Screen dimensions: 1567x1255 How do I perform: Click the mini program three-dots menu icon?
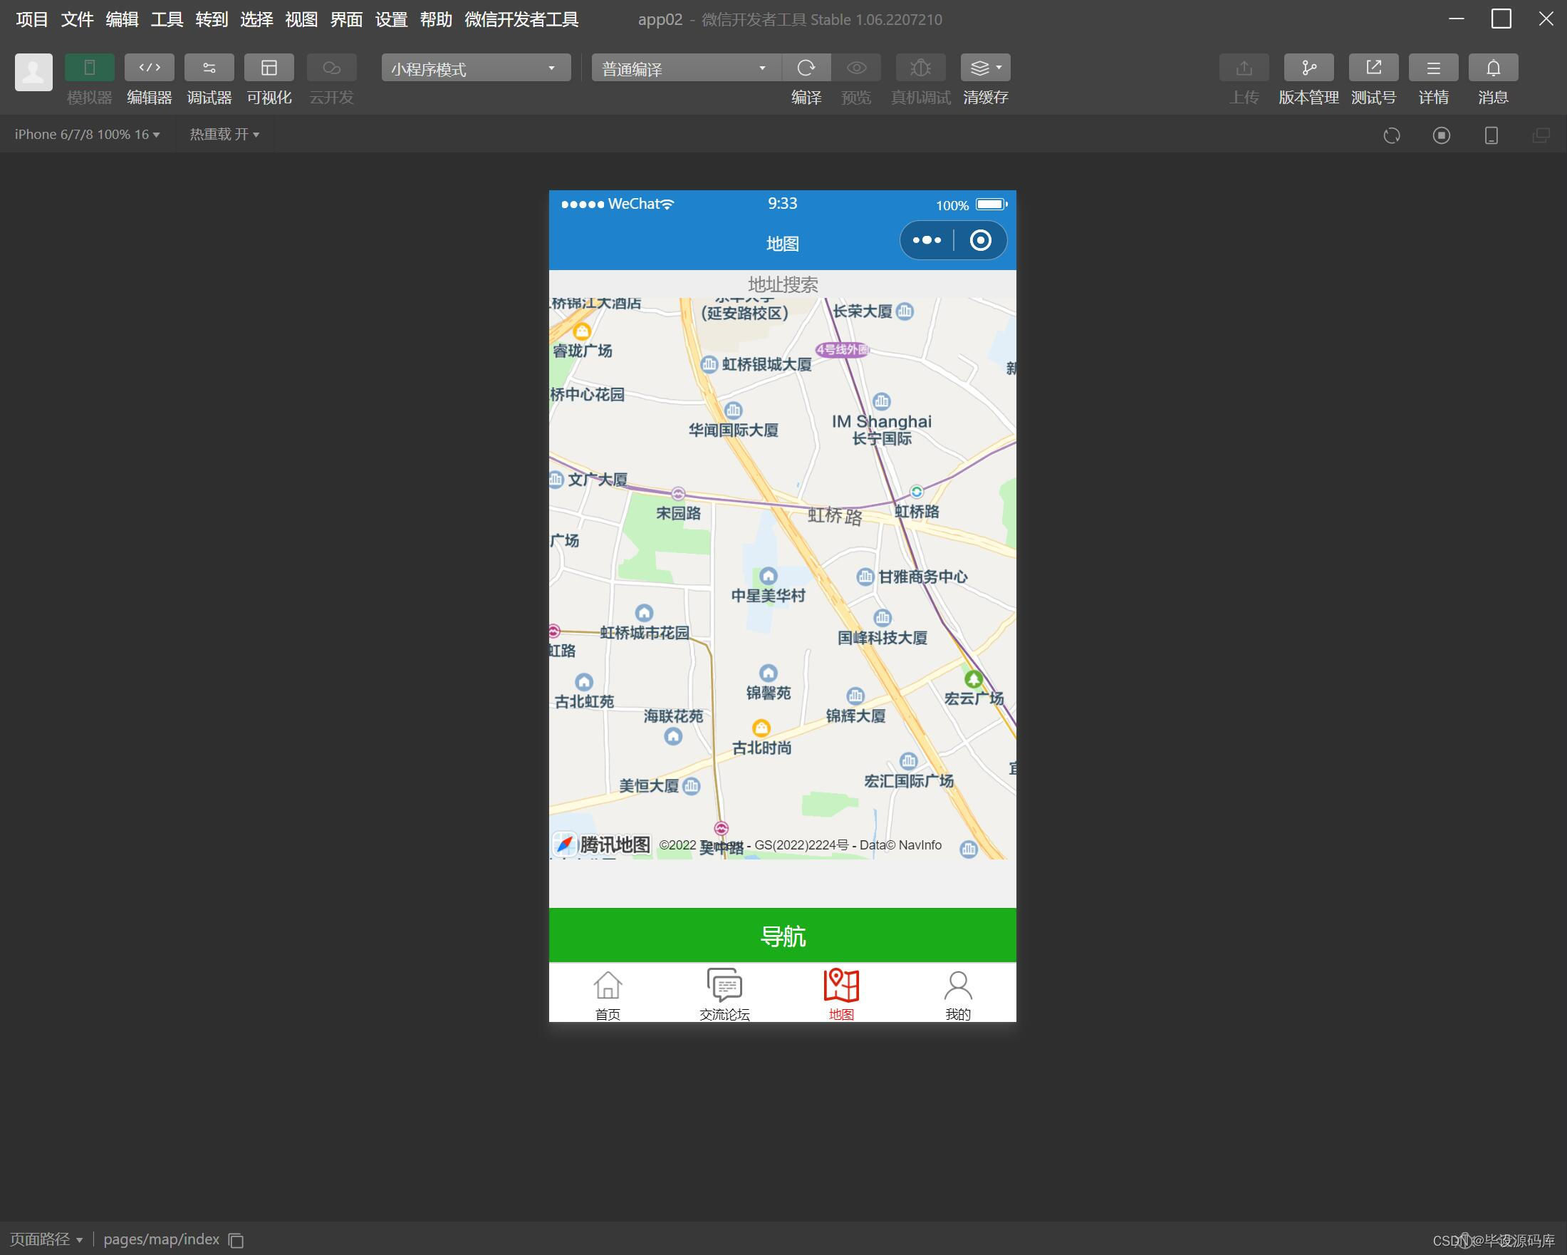(927, 240)
